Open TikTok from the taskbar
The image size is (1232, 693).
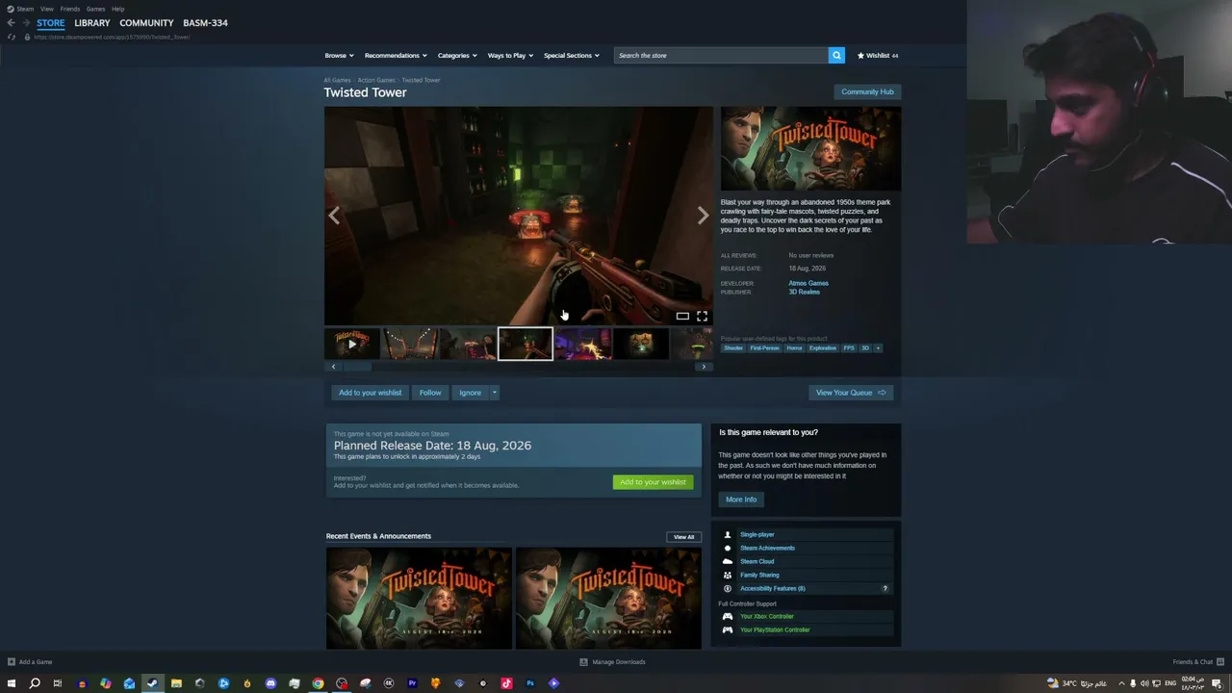point(506,683)
